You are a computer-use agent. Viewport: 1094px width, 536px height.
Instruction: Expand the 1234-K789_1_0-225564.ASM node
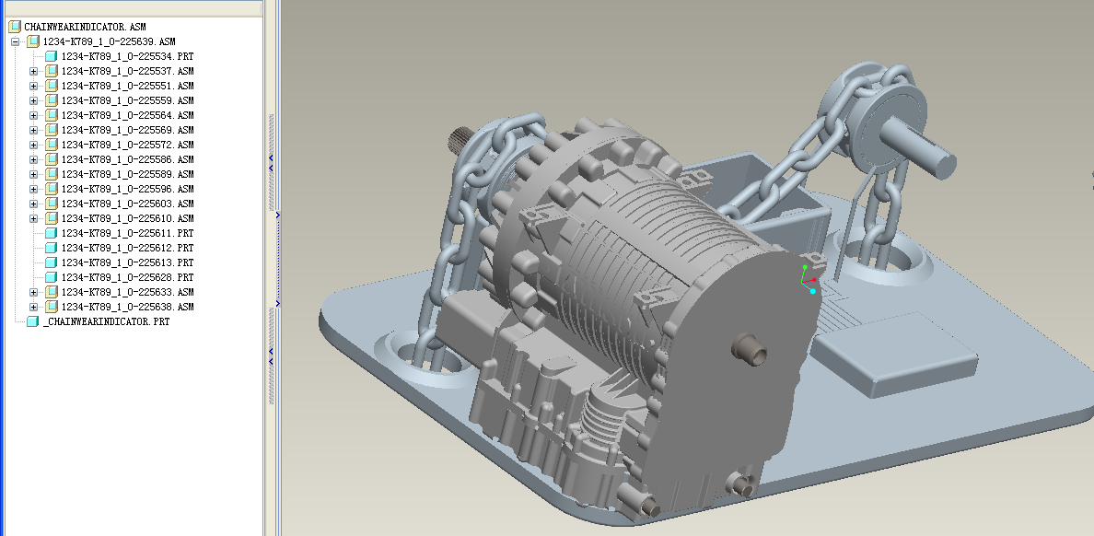click(33, 115)
